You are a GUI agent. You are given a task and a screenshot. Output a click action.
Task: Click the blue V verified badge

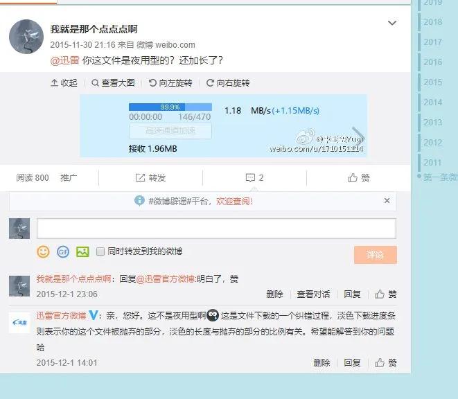pyautogui.click(x=93, y=315)
